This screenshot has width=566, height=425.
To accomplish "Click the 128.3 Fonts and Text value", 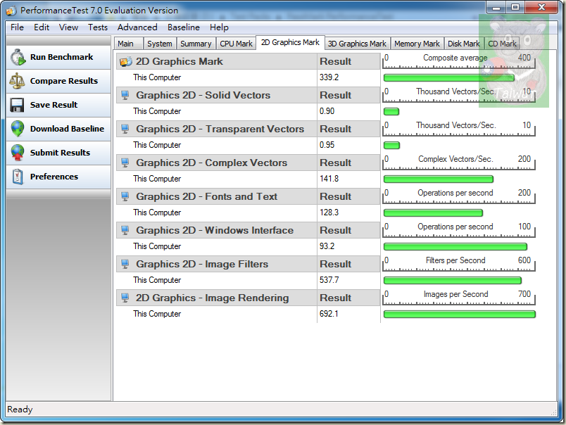I will 329,212.
